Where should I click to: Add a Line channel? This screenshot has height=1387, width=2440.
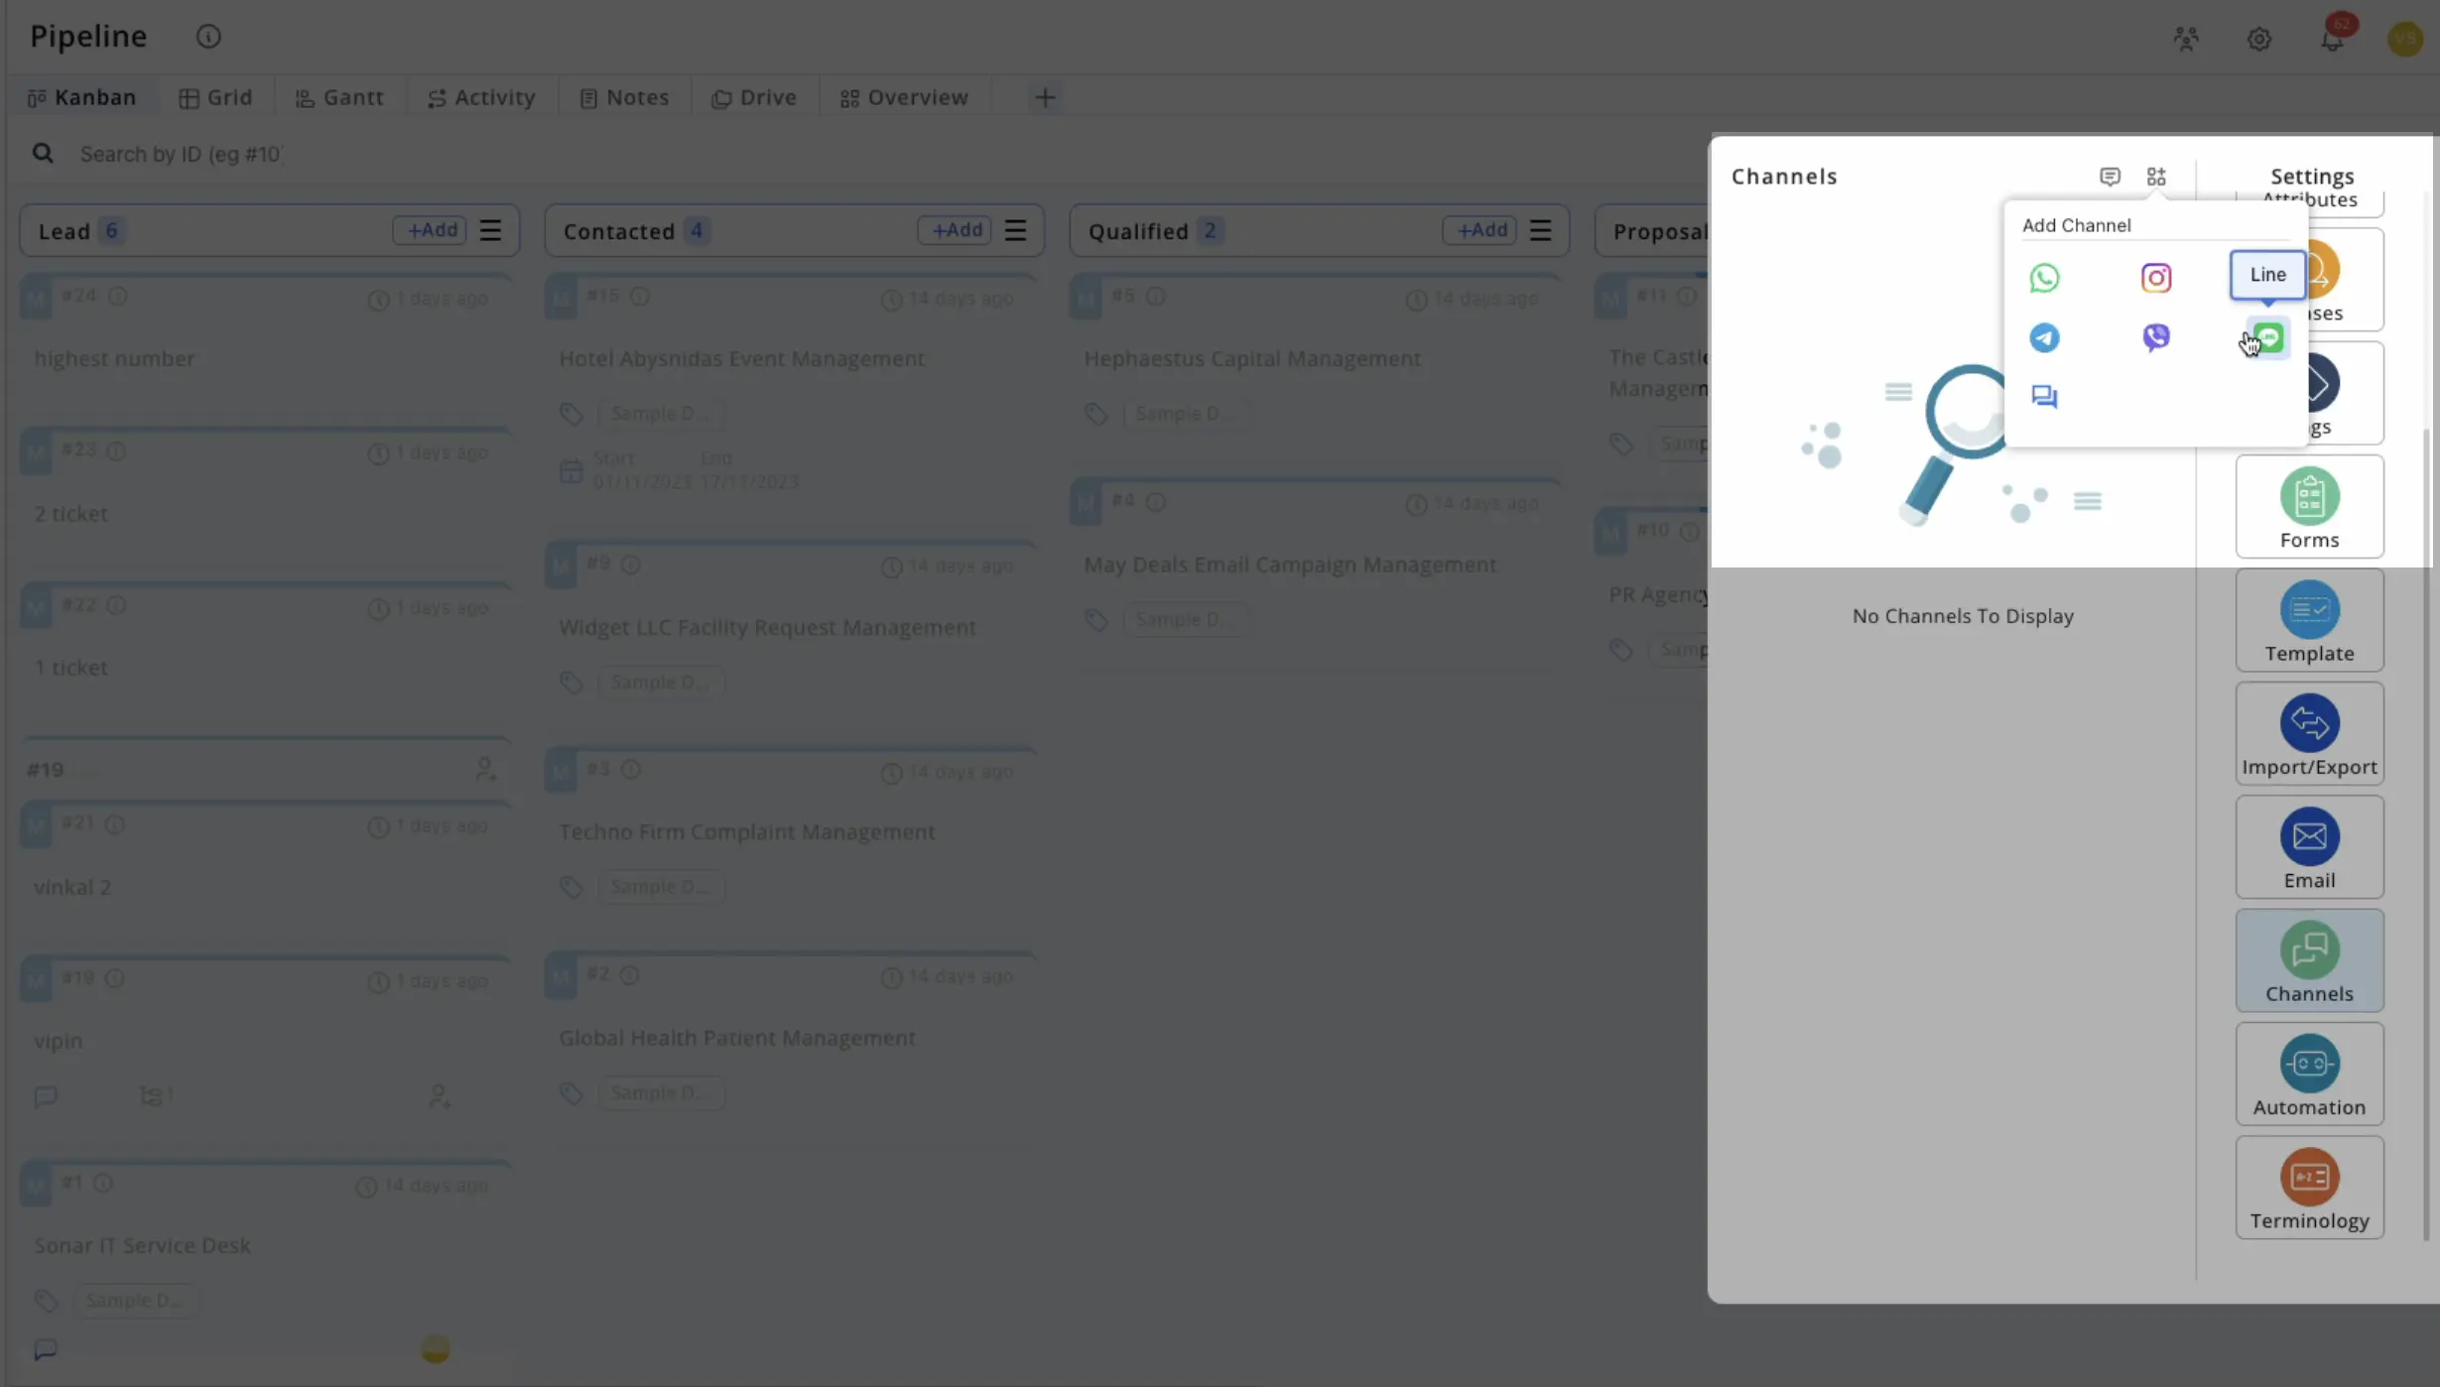coord(2268,338)
